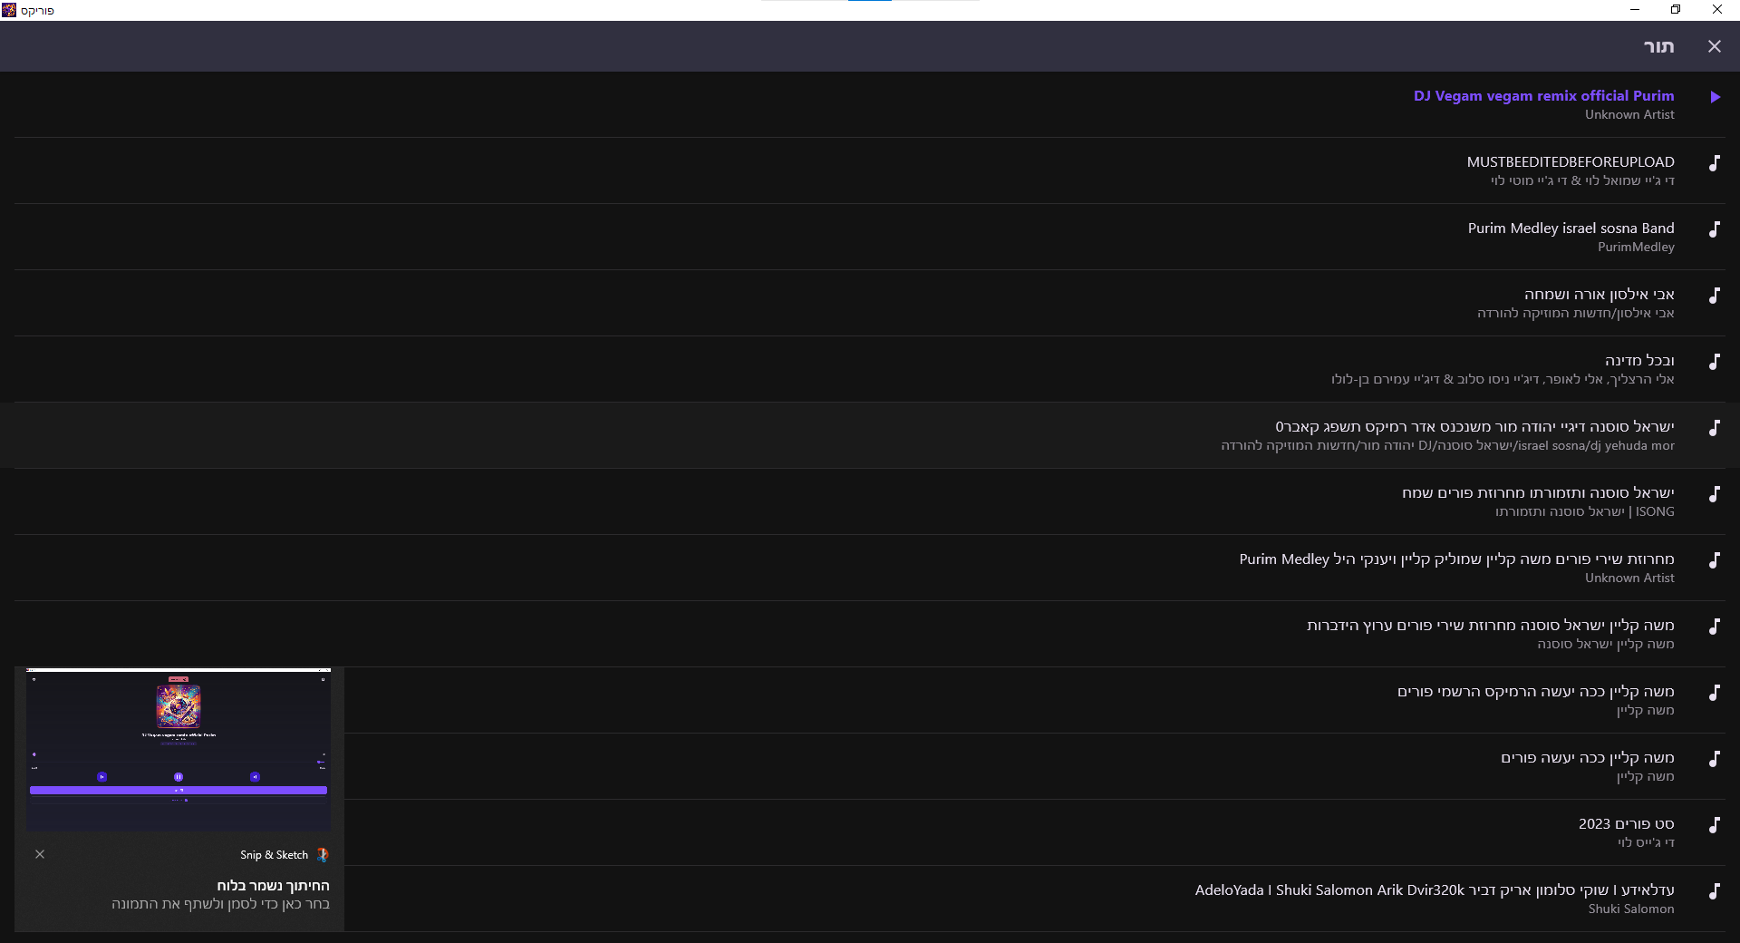The height and width of the screenshot is (943, 1740).
Task: Dismiss the Snip & Sketch notification
Action: click(40, 854)
